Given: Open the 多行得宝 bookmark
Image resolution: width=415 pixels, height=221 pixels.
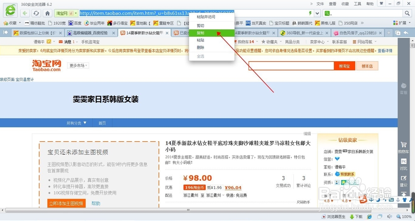Looking at the screenshot, I should 117,23.
